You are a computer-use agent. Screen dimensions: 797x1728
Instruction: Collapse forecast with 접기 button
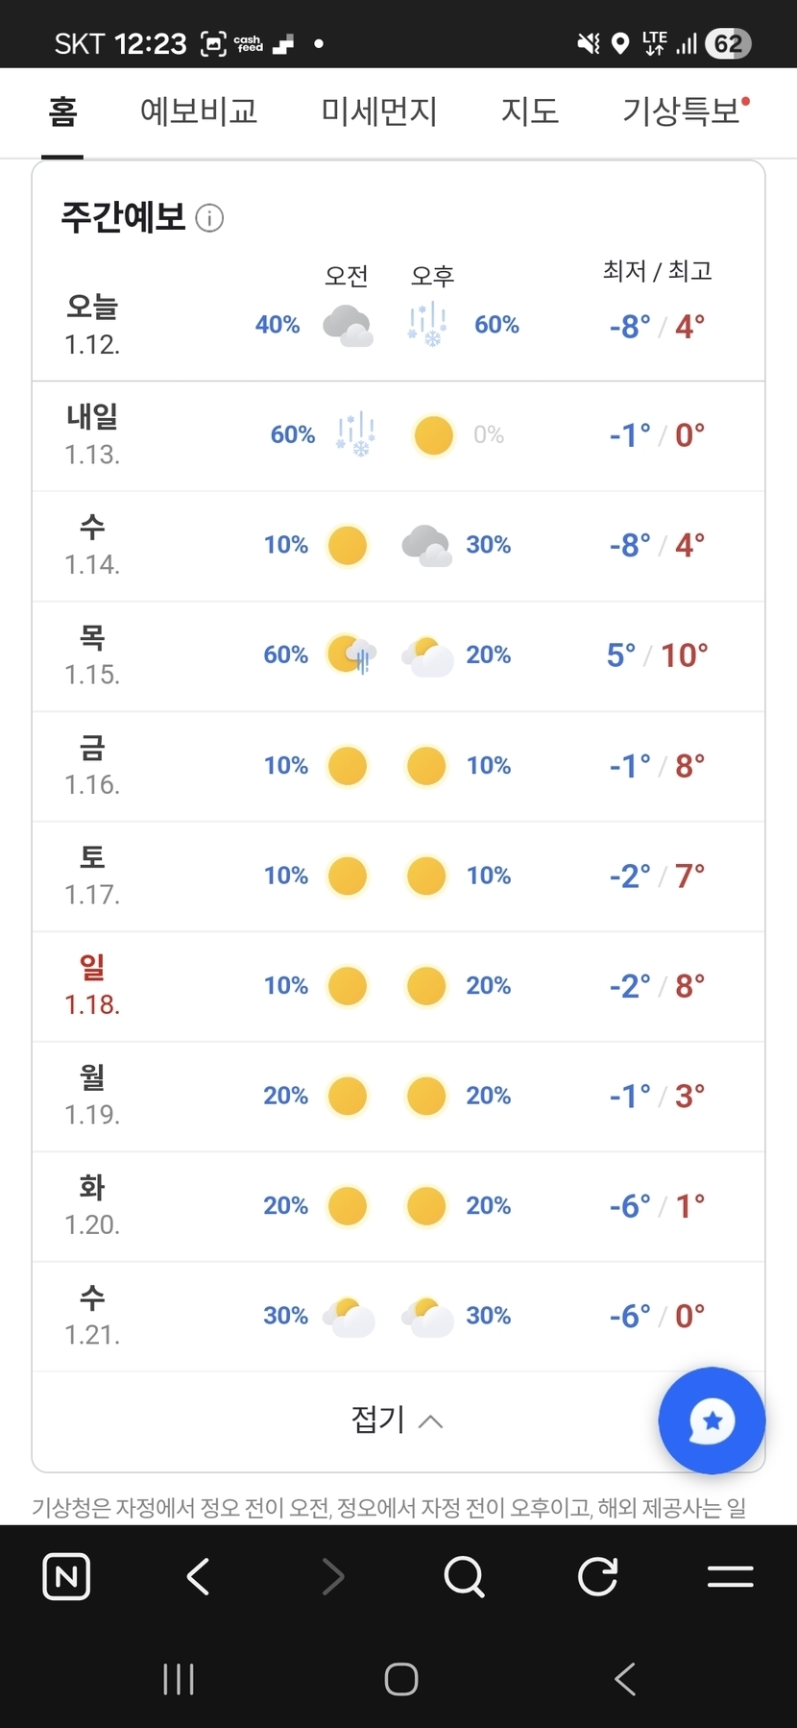[398, 1419]
